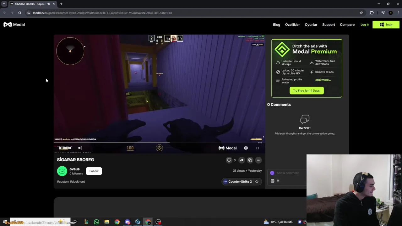Open the Chrome profile avatar
This screenshot has width=402, height=226.
(391, 13)
